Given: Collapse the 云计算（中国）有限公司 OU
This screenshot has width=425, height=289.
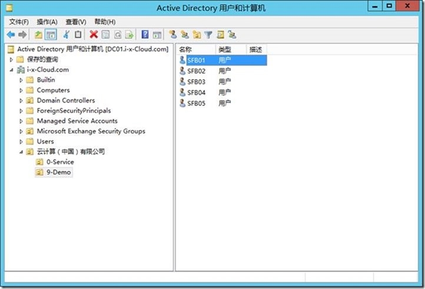Looking at the screenshot, I should 21,152.
